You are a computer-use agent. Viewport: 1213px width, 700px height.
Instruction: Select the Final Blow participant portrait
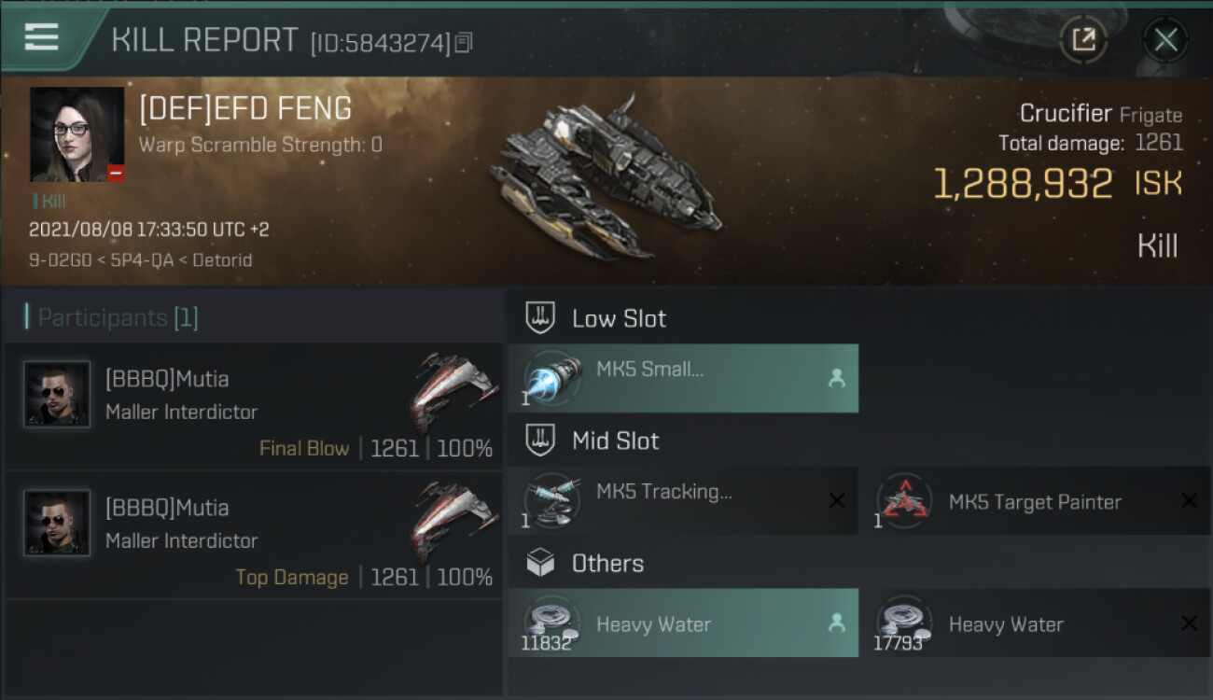coord(57,394)
